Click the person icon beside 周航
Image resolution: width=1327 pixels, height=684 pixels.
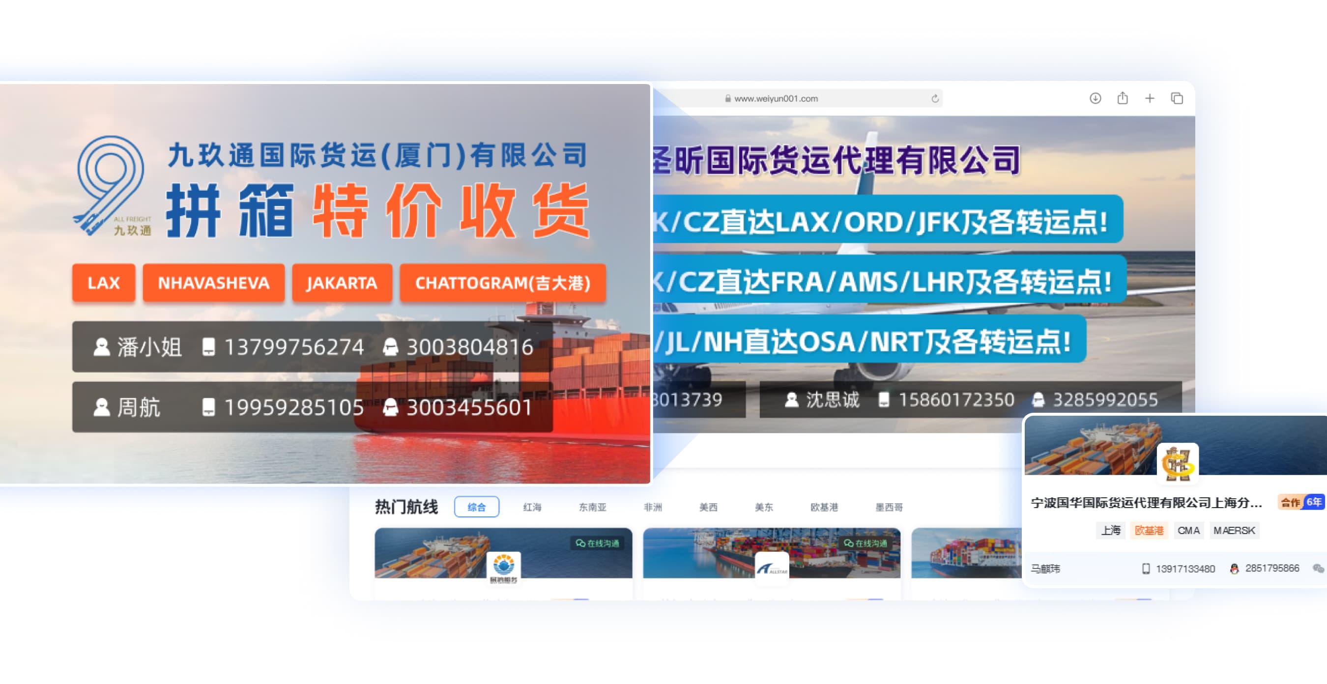pos(101,407)
